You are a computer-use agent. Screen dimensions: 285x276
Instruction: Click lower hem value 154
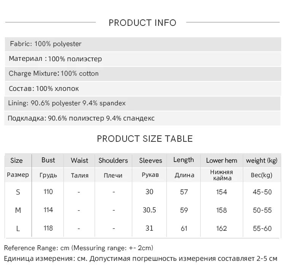222,192
